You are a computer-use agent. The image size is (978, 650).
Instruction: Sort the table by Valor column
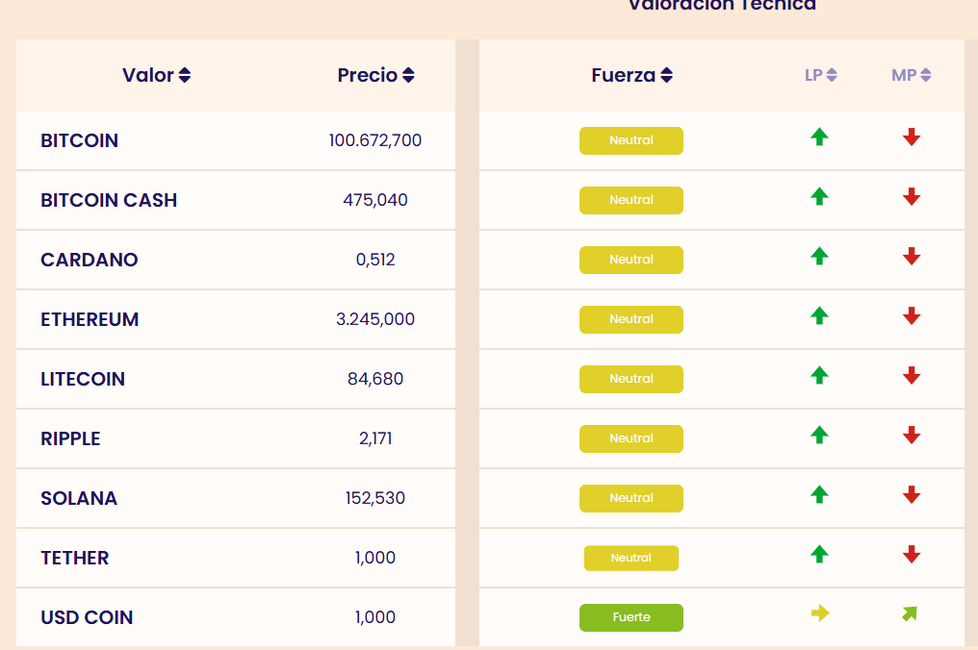157,75
